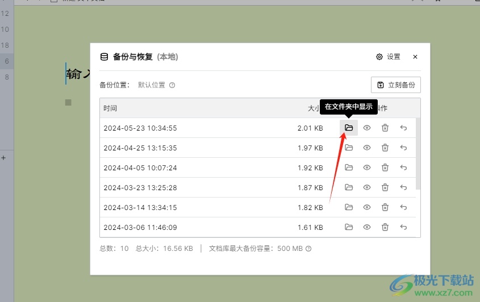Open backup 设置 settings
This screenshot has height=302, width=480.
coord(388,57)
